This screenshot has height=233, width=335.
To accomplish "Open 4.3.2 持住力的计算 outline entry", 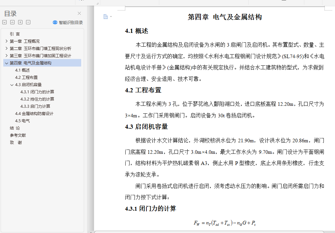I will click(x=37, y=99).
